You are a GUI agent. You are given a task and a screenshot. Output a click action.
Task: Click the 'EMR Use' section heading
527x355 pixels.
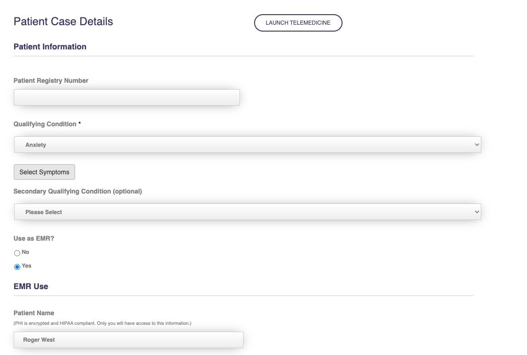coord(31,286)
